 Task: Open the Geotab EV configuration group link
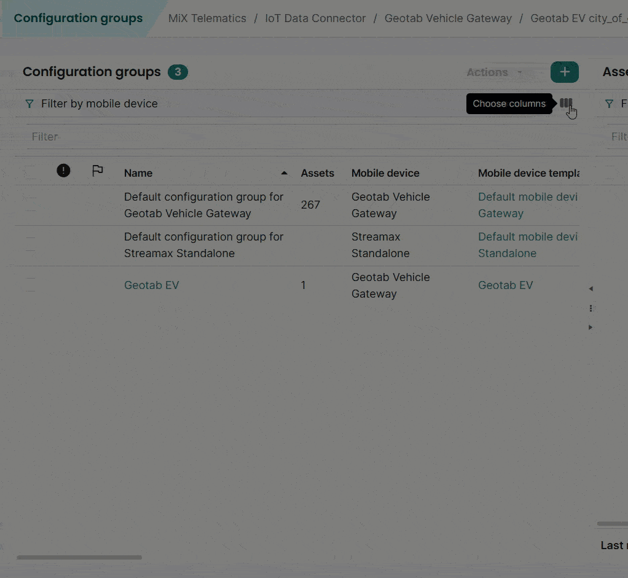coord(151,285)
